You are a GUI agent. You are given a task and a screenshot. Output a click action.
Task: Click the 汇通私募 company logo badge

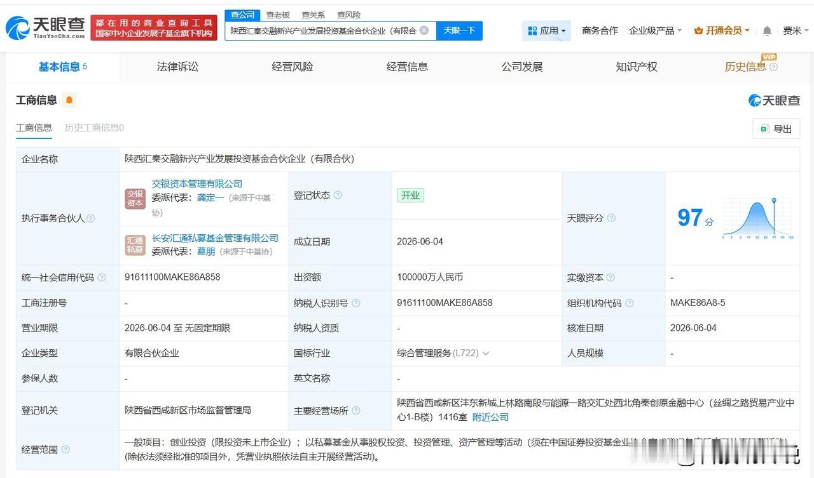coord(135,245)
